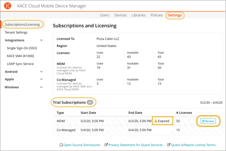
Task: Click the Quest Software License external link icon
Action: point(169,145)
